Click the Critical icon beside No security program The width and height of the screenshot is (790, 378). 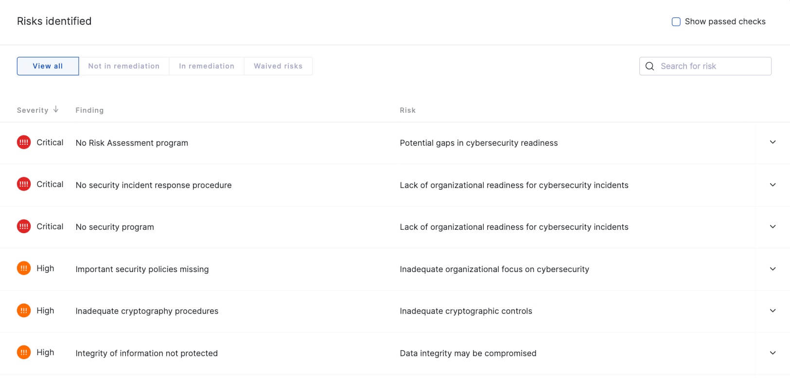pyautogui.click(x=24, y=226)
